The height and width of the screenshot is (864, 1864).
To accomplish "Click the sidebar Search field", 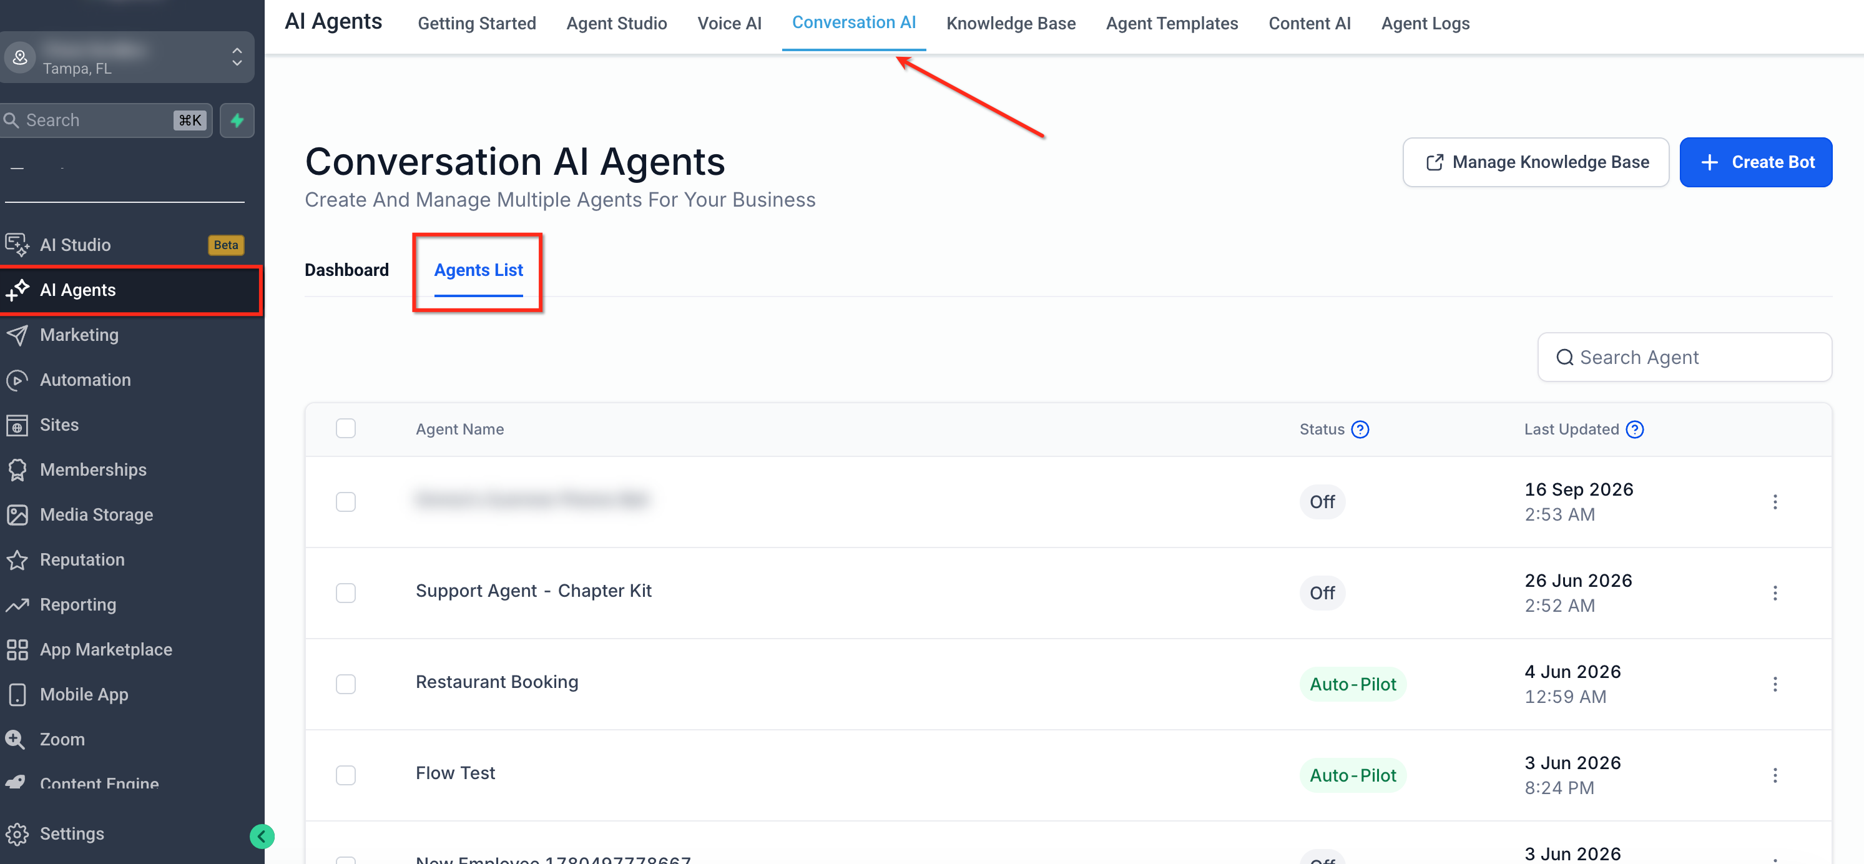I will pyautogui.click(x=106, y=120).
